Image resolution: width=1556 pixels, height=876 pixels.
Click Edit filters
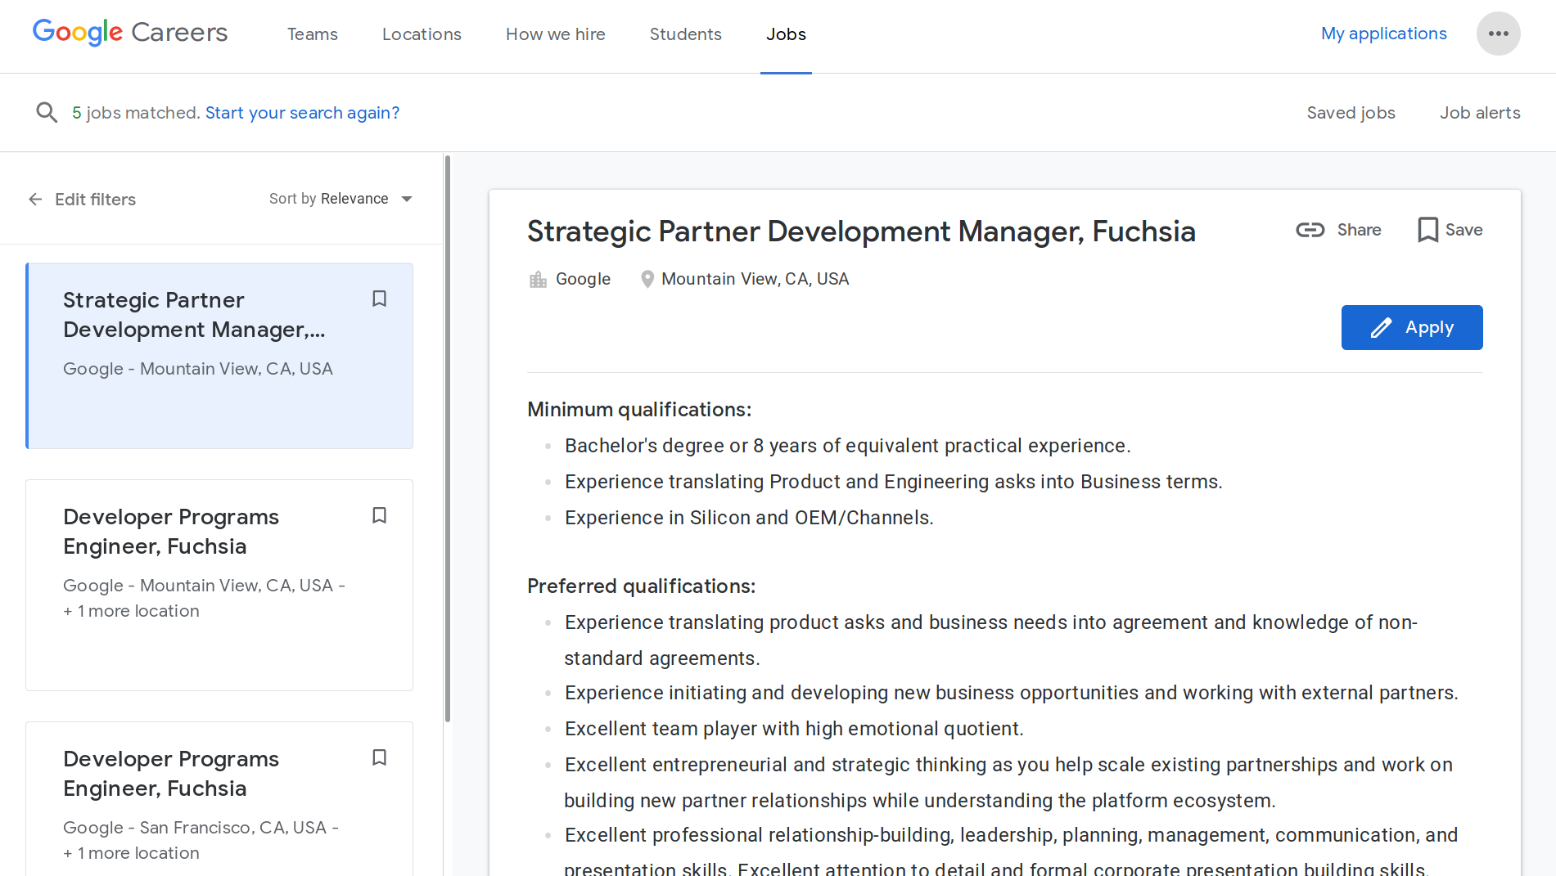(x=95, y=200)
